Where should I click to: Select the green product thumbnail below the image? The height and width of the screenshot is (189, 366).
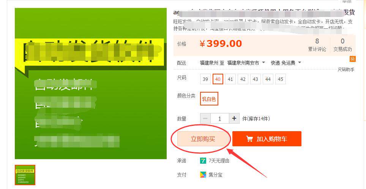25,175
